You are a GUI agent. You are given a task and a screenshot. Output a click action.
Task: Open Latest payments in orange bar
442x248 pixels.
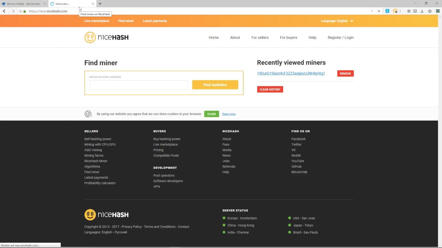155,21
